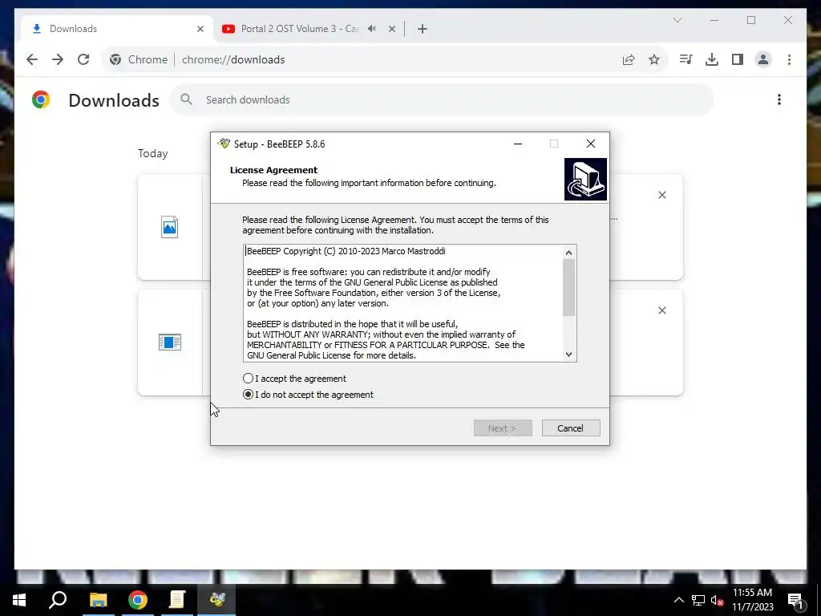
Task: Mute audio on the Portal 2 tab speaker icon
Action: click(372, 29)
